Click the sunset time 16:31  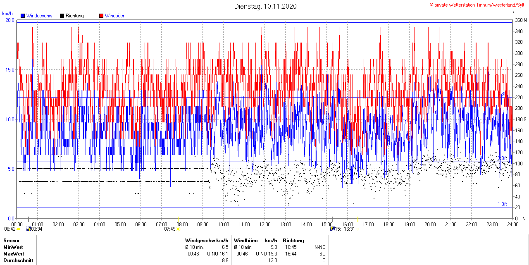tap(350, 229)
